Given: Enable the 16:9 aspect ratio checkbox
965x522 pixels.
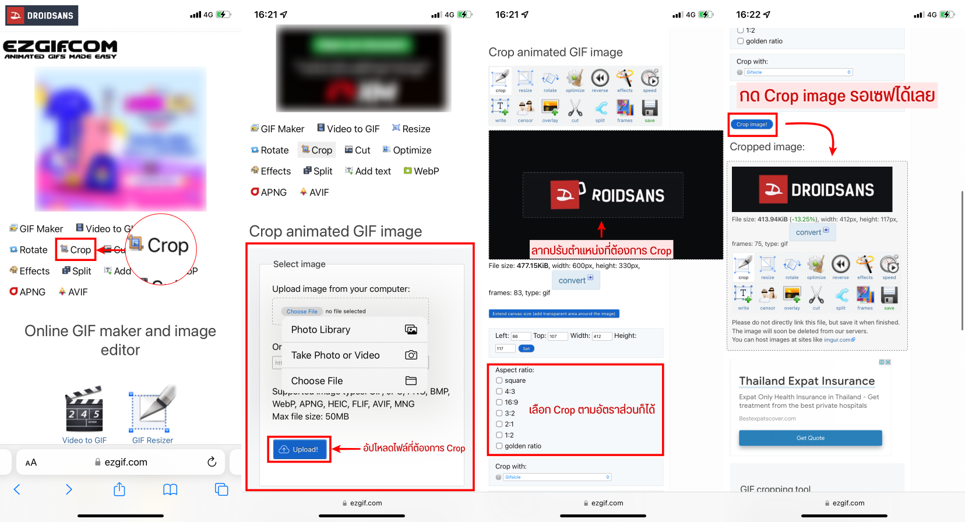Looking at the screenshot, I should click(499, 402).
